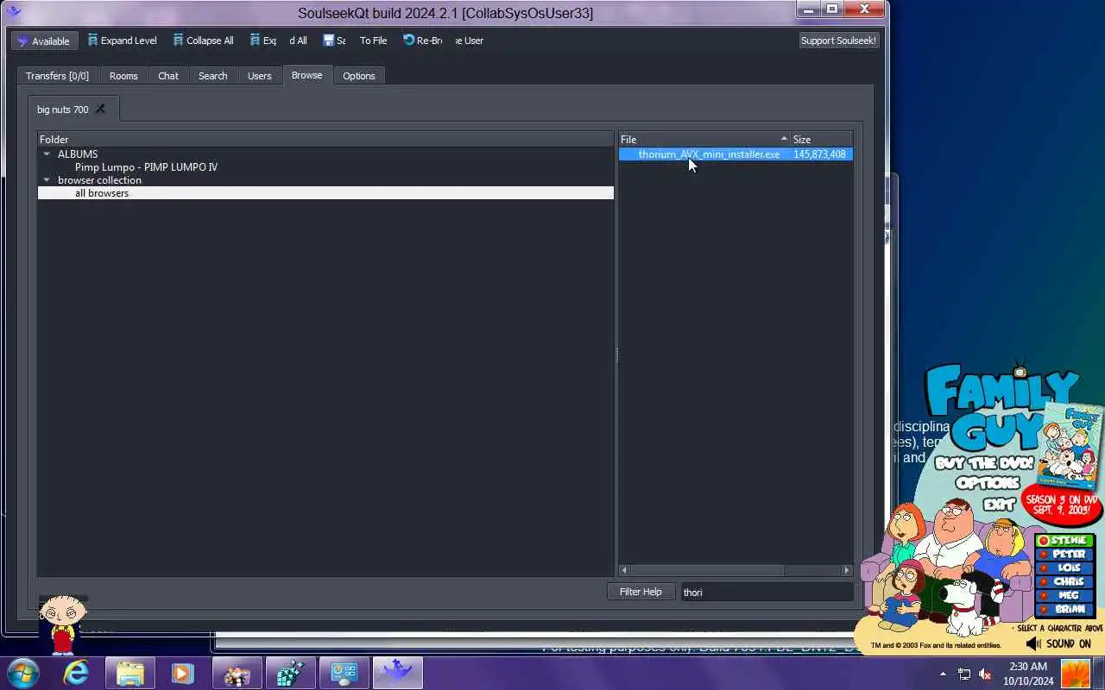Screen dimensions: 1105x690
Task: Click the Filter Help button
Action: point(641,592)
